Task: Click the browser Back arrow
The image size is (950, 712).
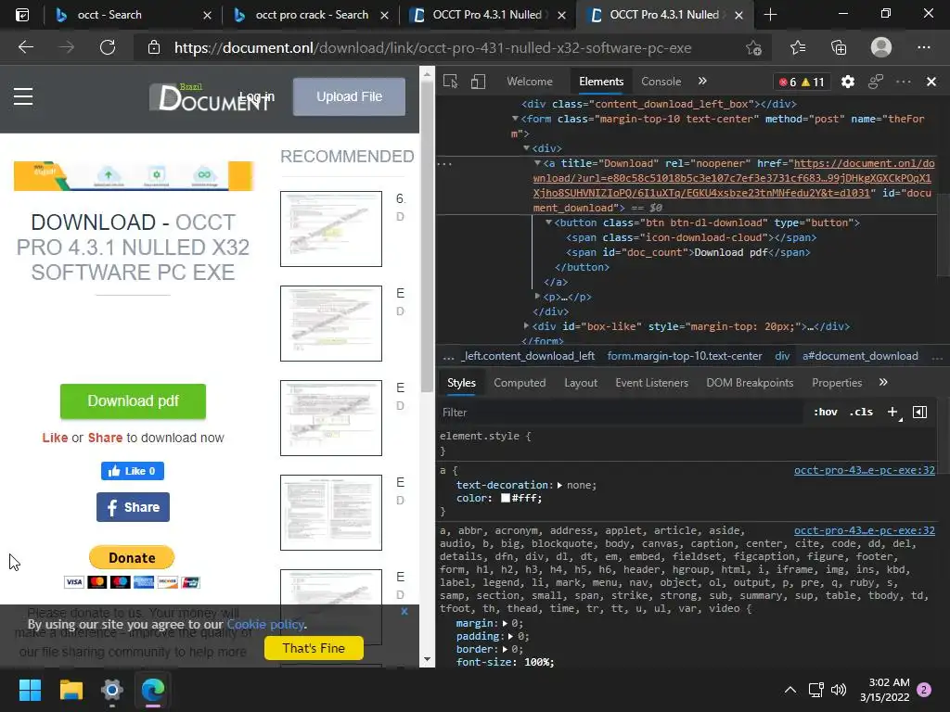Action: pos(25,47)
